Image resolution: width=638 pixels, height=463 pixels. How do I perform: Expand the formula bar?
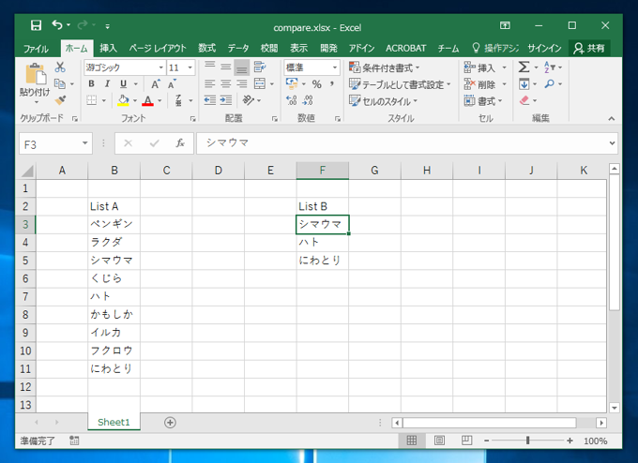click(x=612, y=143)
